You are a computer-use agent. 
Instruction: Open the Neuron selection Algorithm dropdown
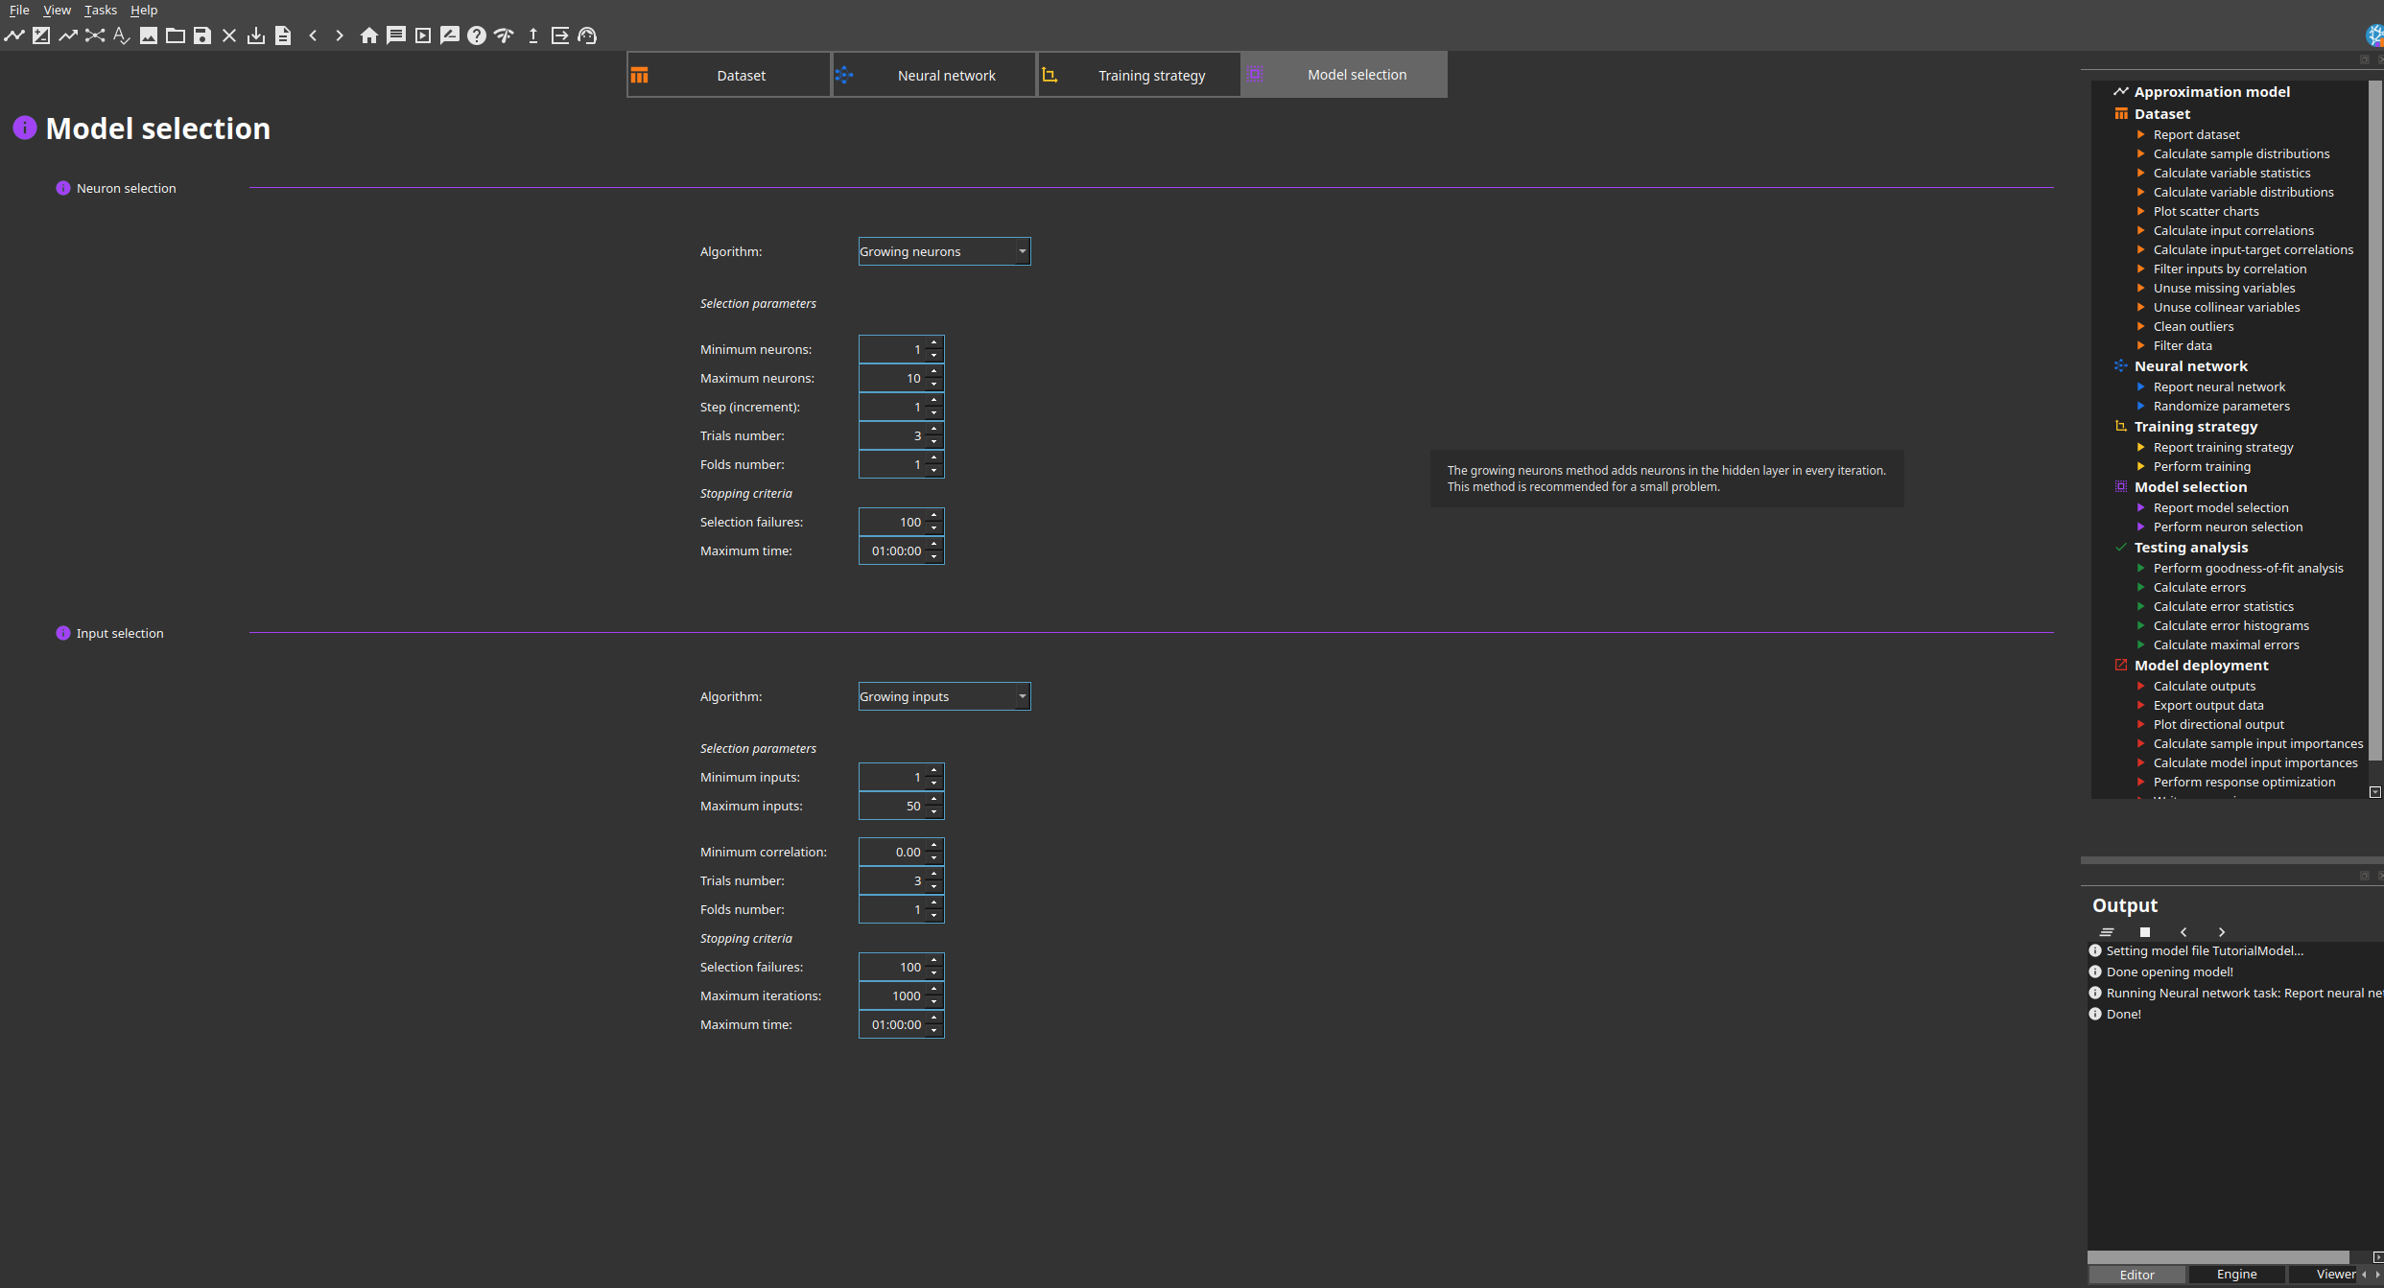[x=944, y=251]
